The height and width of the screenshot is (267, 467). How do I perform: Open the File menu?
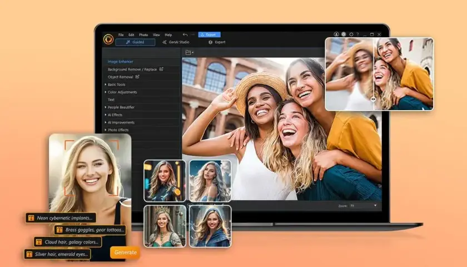click(x=121, y=35)
